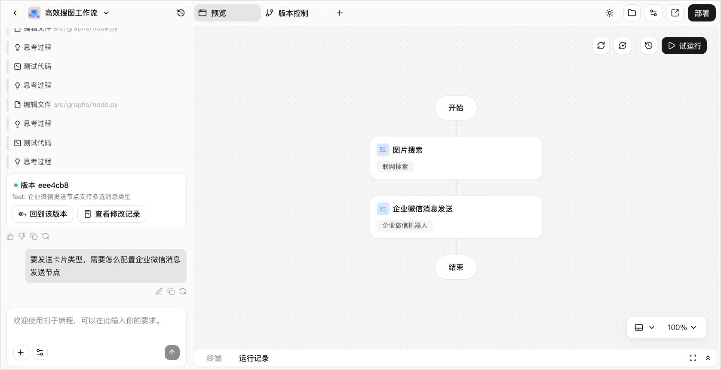Click the sync icon with center dot
721x370 pixels.
(x=623, y=46)
